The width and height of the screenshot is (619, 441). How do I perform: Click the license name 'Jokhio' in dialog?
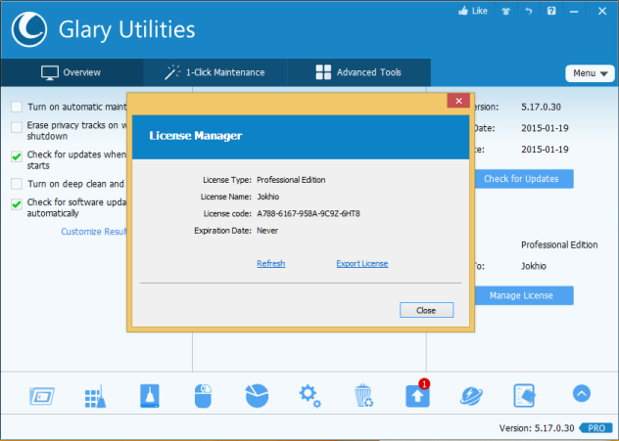[268, 197]
